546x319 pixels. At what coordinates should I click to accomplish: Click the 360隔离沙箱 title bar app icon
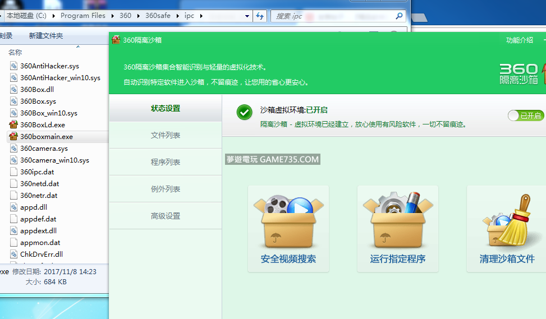(116, 40)
